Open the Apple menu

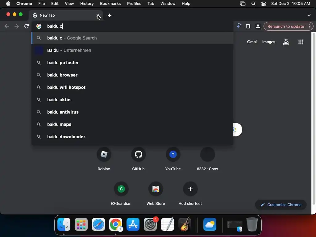[x=8, y=4]
